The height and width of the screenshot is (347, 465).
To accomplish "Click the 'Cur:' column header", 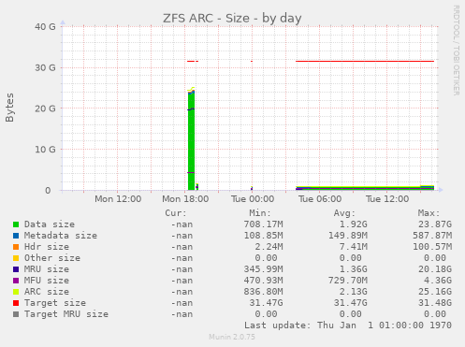I will coord(176,213).
